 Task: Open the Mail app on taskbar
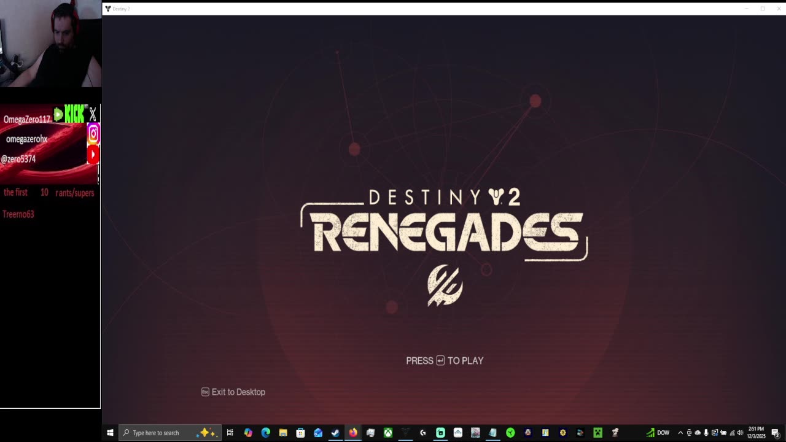click(x=318, y=433)
